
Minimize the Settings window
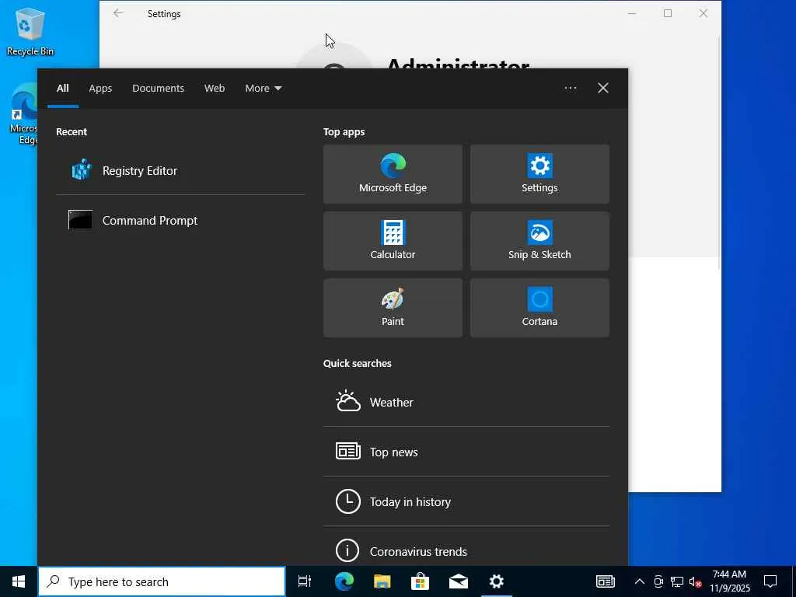pos(632,13)
